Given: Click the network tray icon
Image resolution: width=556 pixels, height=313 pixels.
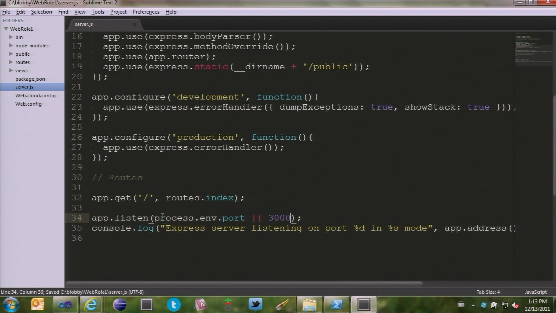Looking at the screenshot, I should [504, 305].
